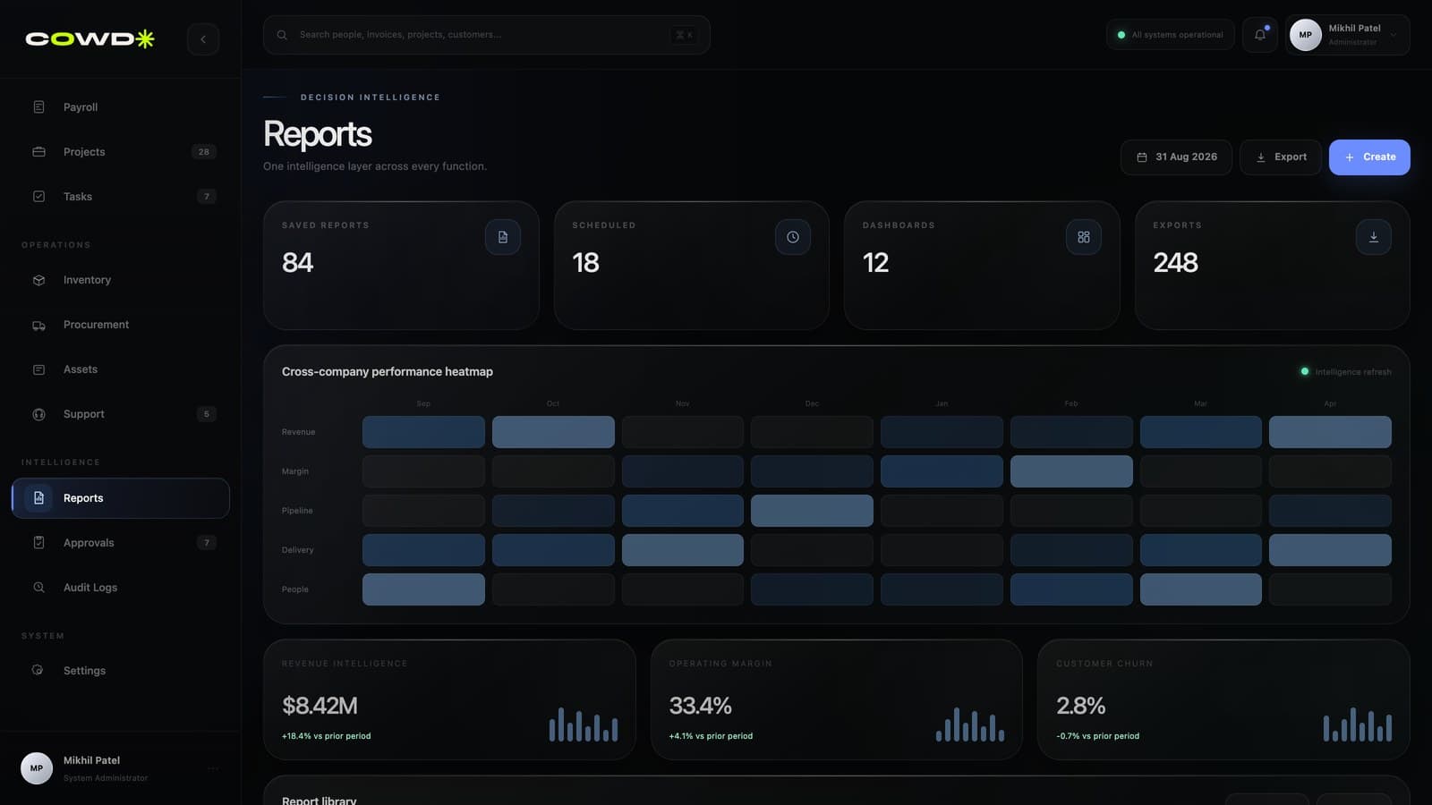Click the Assets sidebar icon
Image resolution: width=1432 pixels, height=805 pixels.
[x=38, y=369]
